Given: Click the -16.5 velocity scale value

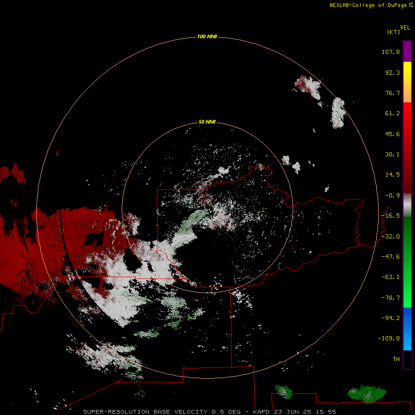Looking at the screenshot, I should [391, 216].
